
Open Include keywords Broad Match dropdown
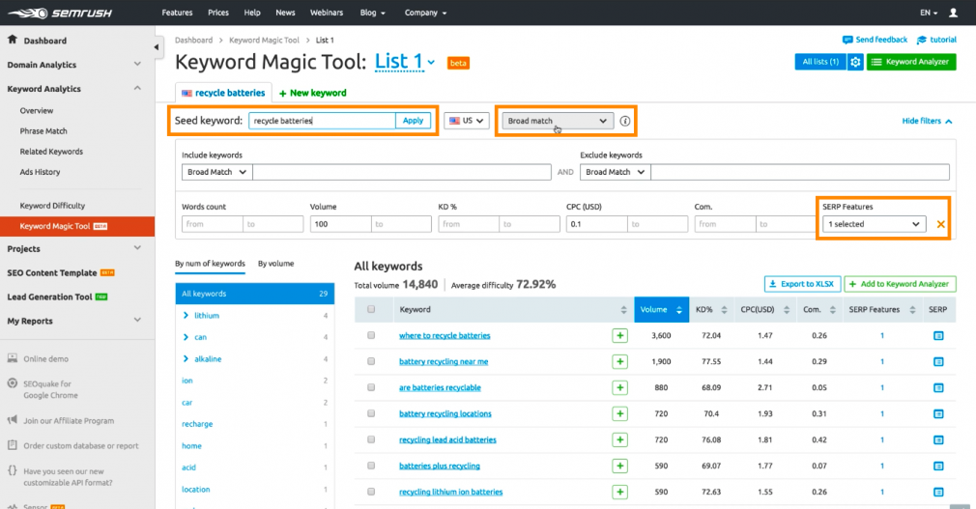click(216, 172)
